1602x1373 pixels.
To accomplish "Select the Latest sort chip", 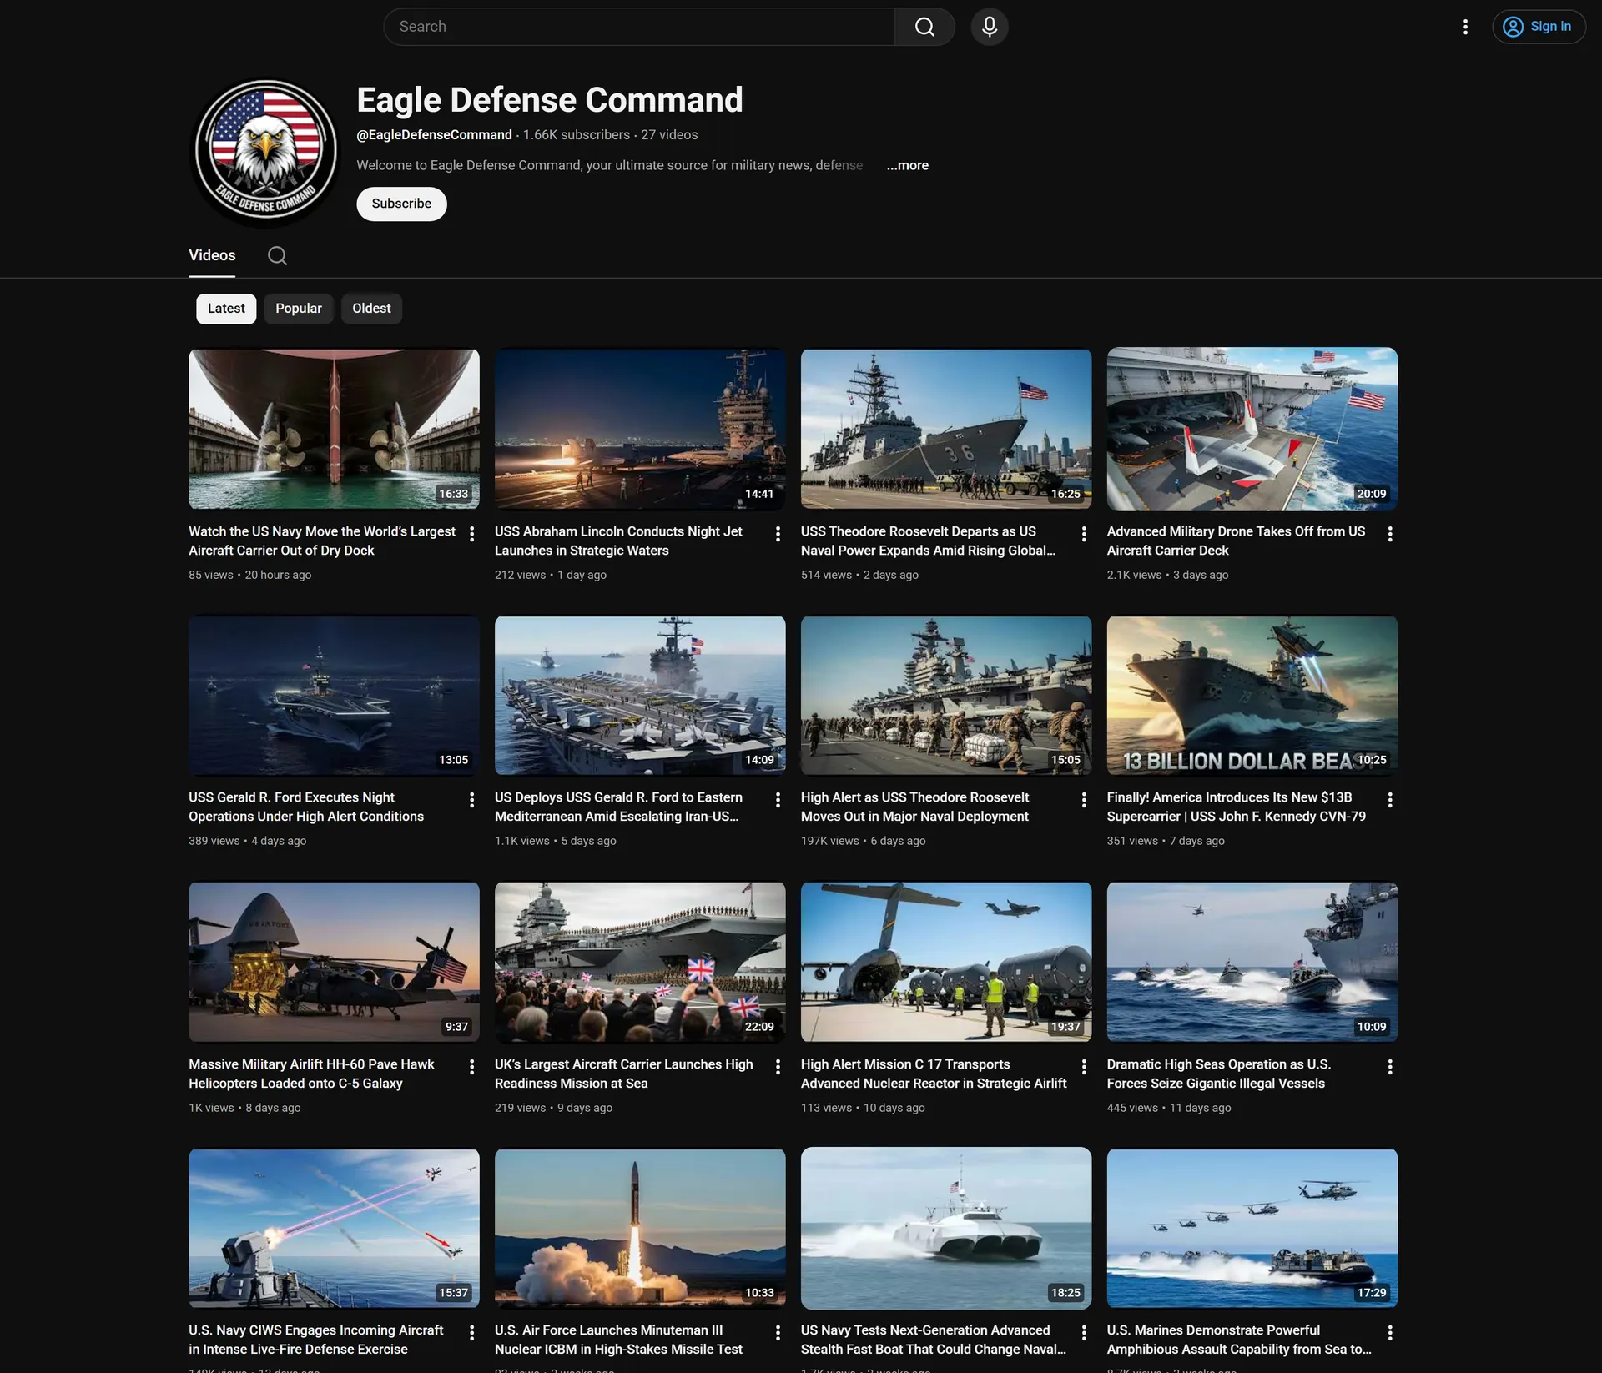I will coord(226,309).
